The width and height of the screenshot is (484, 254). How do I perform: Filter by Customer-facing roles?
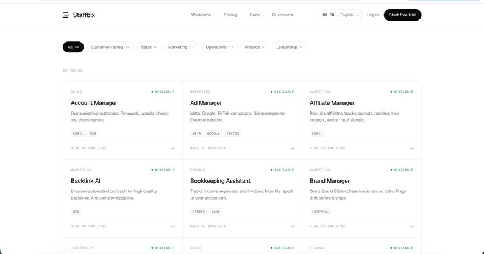(x=110, y=47)
